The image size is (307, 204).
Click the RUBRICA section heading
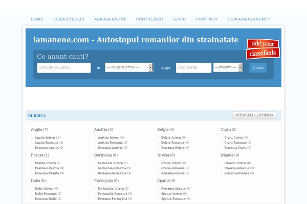tap(37, 116)
